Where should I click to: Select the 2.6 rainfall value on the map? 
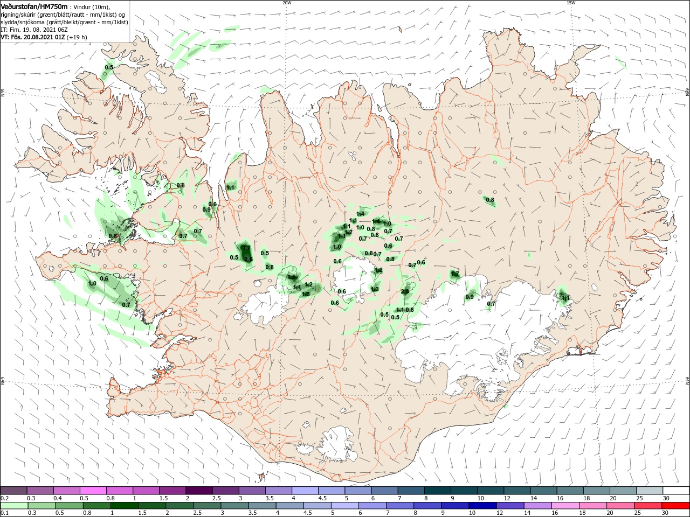(x=249, y=259)
